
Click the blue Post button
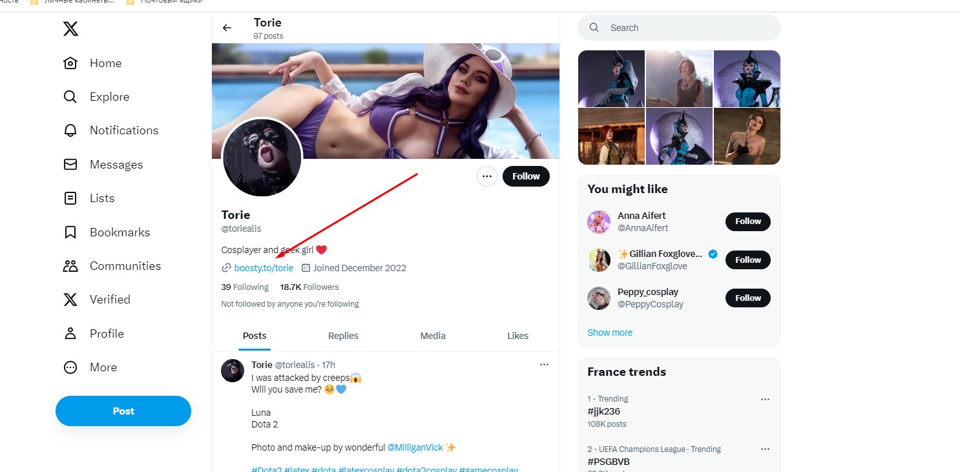123,411
